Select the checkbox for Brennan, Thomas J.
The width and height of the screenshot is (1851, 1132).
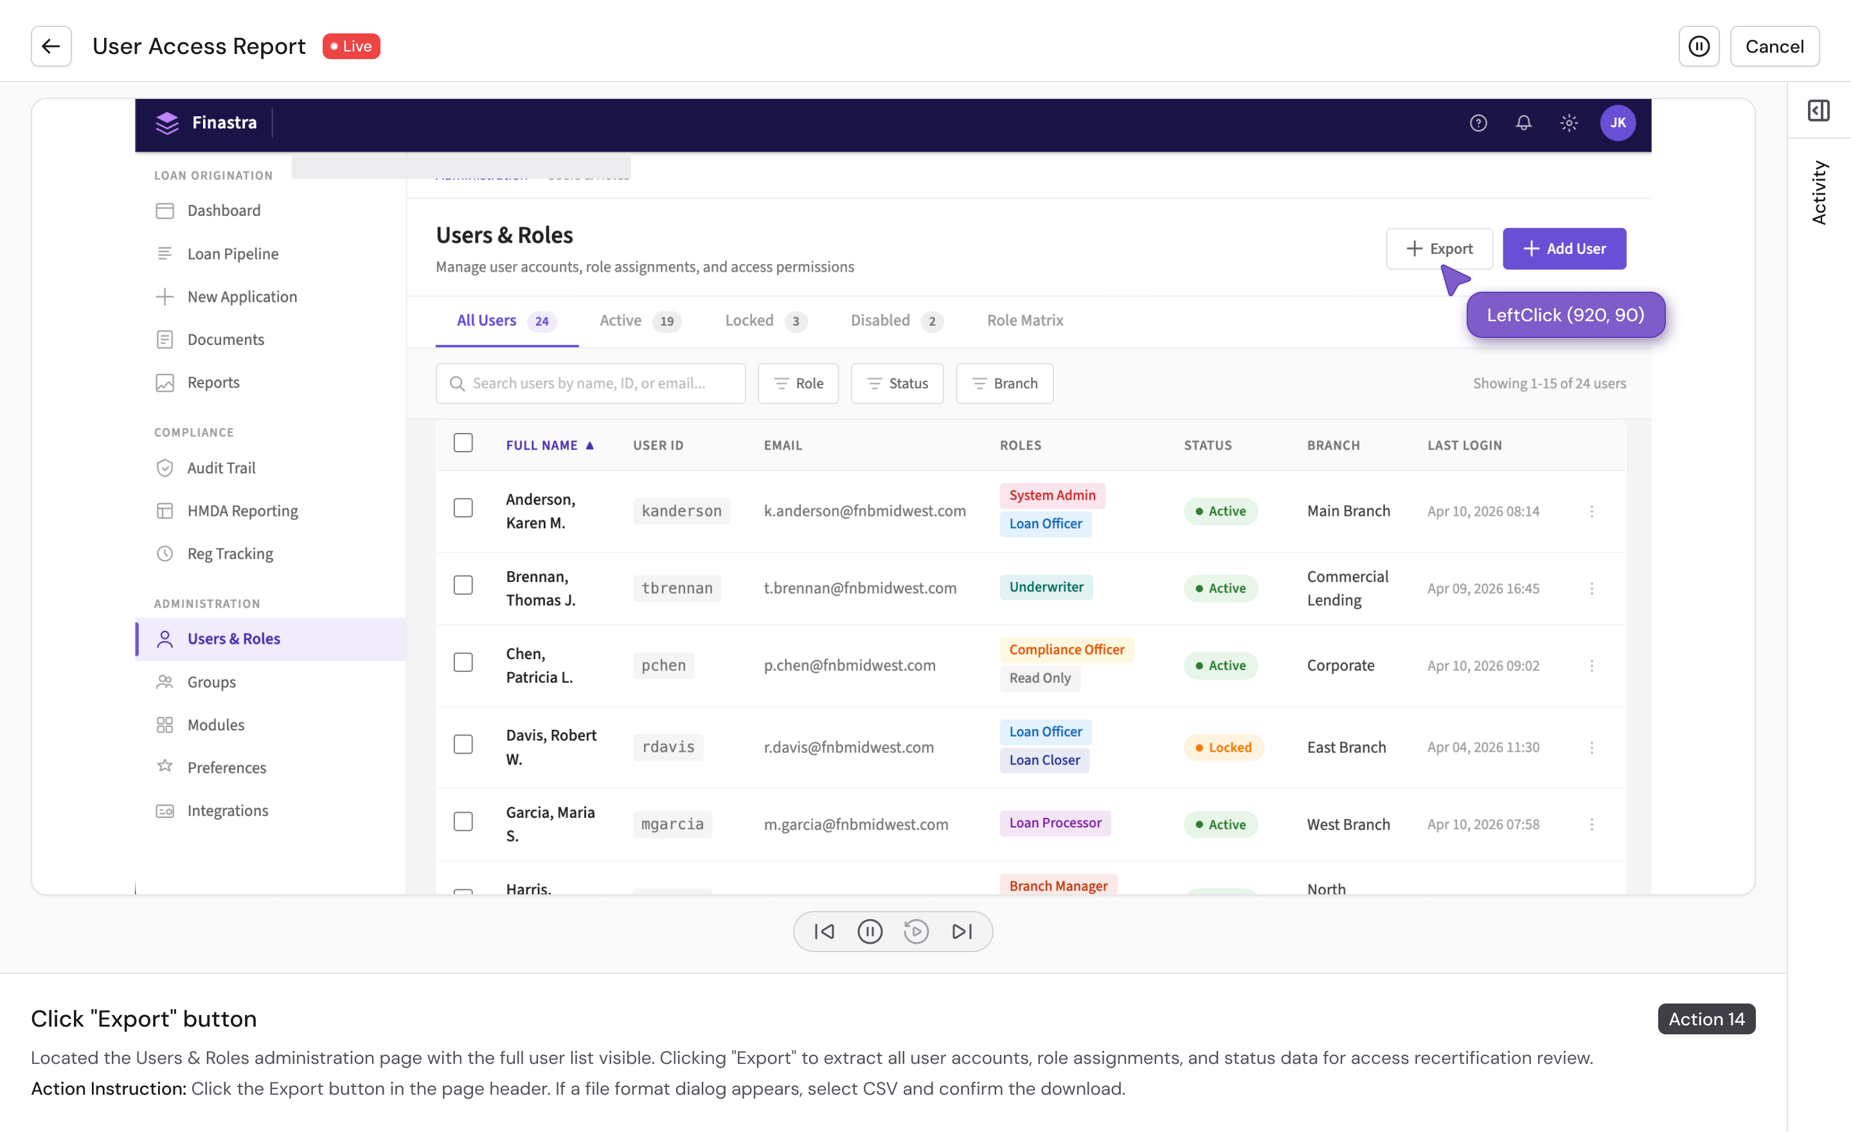pyautogui.click(x=463, y=585)
